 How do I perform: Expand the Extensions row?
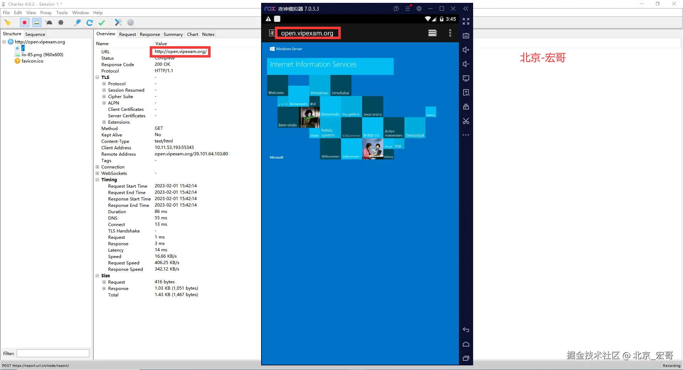[104, 122]
